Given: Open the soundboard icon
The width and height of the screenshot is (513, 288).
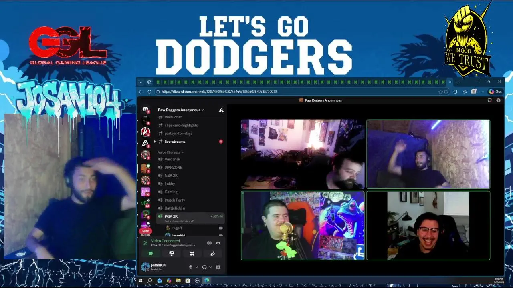Looking at the screenshot, I should (x=212, y=254).
